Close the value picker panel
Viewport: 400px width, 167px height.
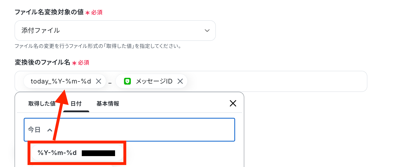coord(233,103)
